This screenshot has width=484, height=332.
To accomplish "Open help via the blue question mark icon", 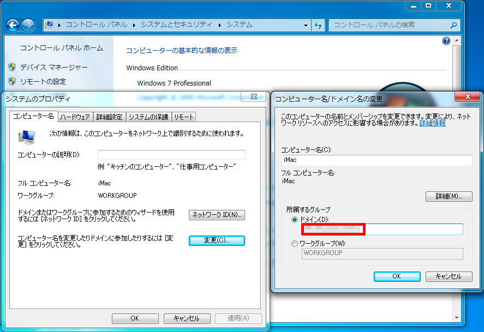I will [x=446, y=40].
